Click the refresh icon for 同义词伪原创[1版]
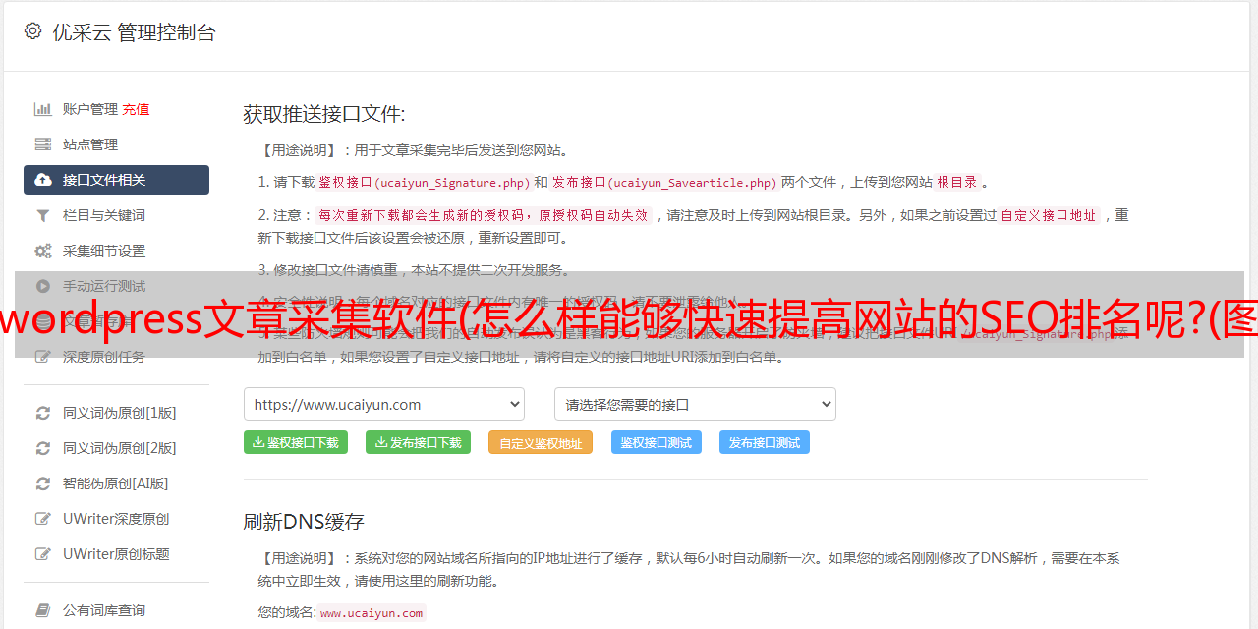Viewport: 1258px width, 629px height. tap(43, 413)
